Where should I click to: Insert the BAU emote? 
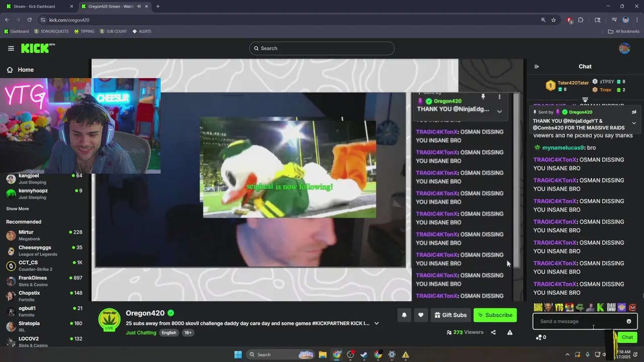611,307
